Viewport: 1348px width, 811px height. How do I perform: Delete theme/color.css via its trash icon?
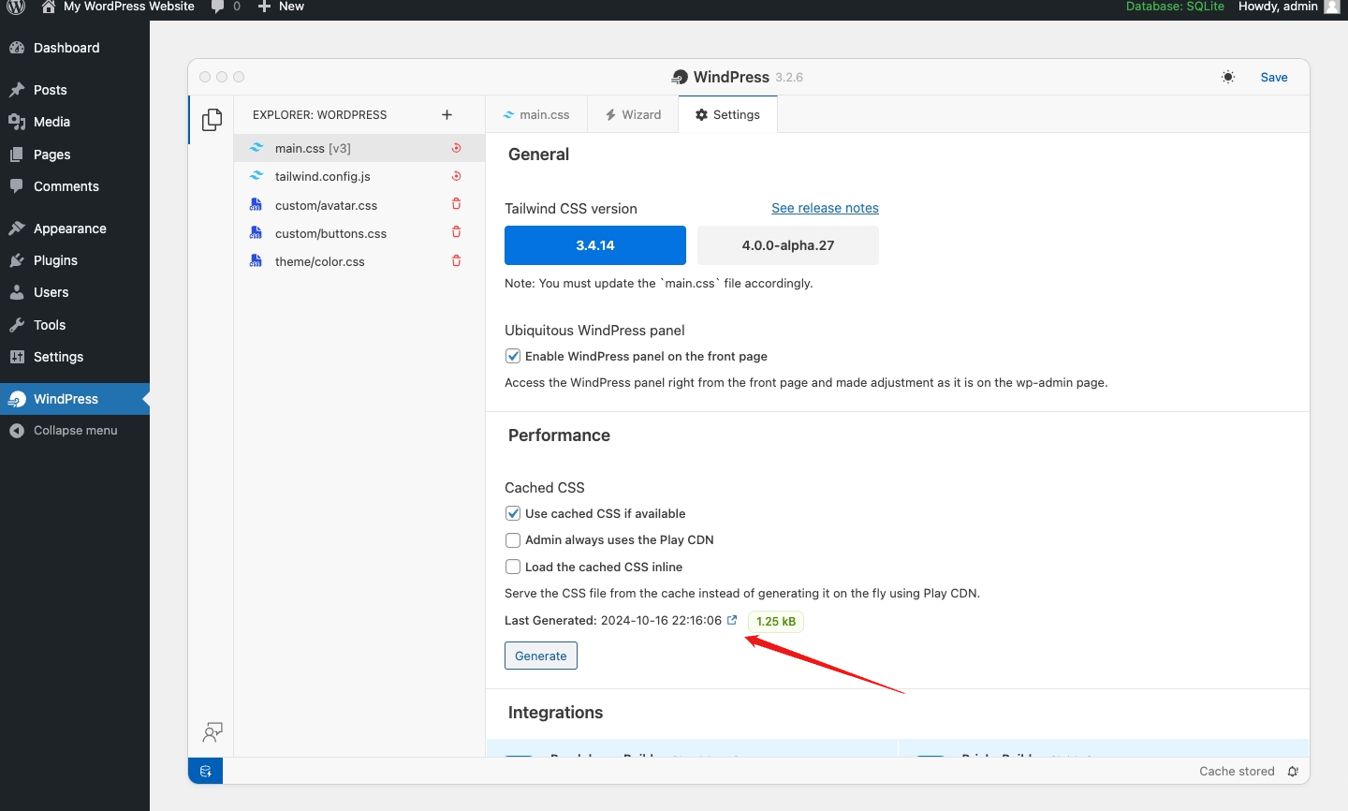(456, 261)
